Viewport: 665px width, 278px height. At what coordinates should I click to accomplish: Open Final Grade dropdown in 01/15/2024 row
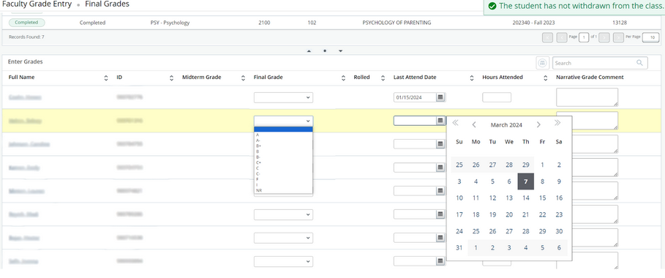283,97
